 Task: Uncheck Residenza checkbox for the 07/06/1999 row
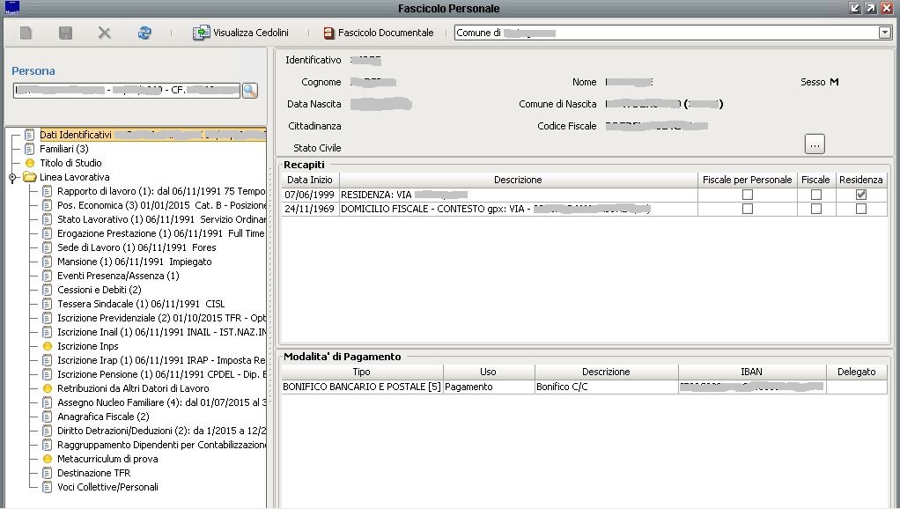(x=860, y=195)
